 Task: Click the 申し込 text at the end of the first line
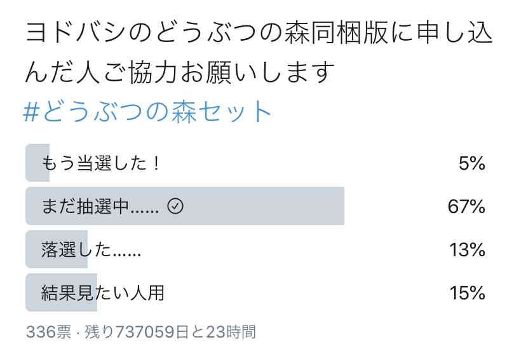click(x=454, y=32)
